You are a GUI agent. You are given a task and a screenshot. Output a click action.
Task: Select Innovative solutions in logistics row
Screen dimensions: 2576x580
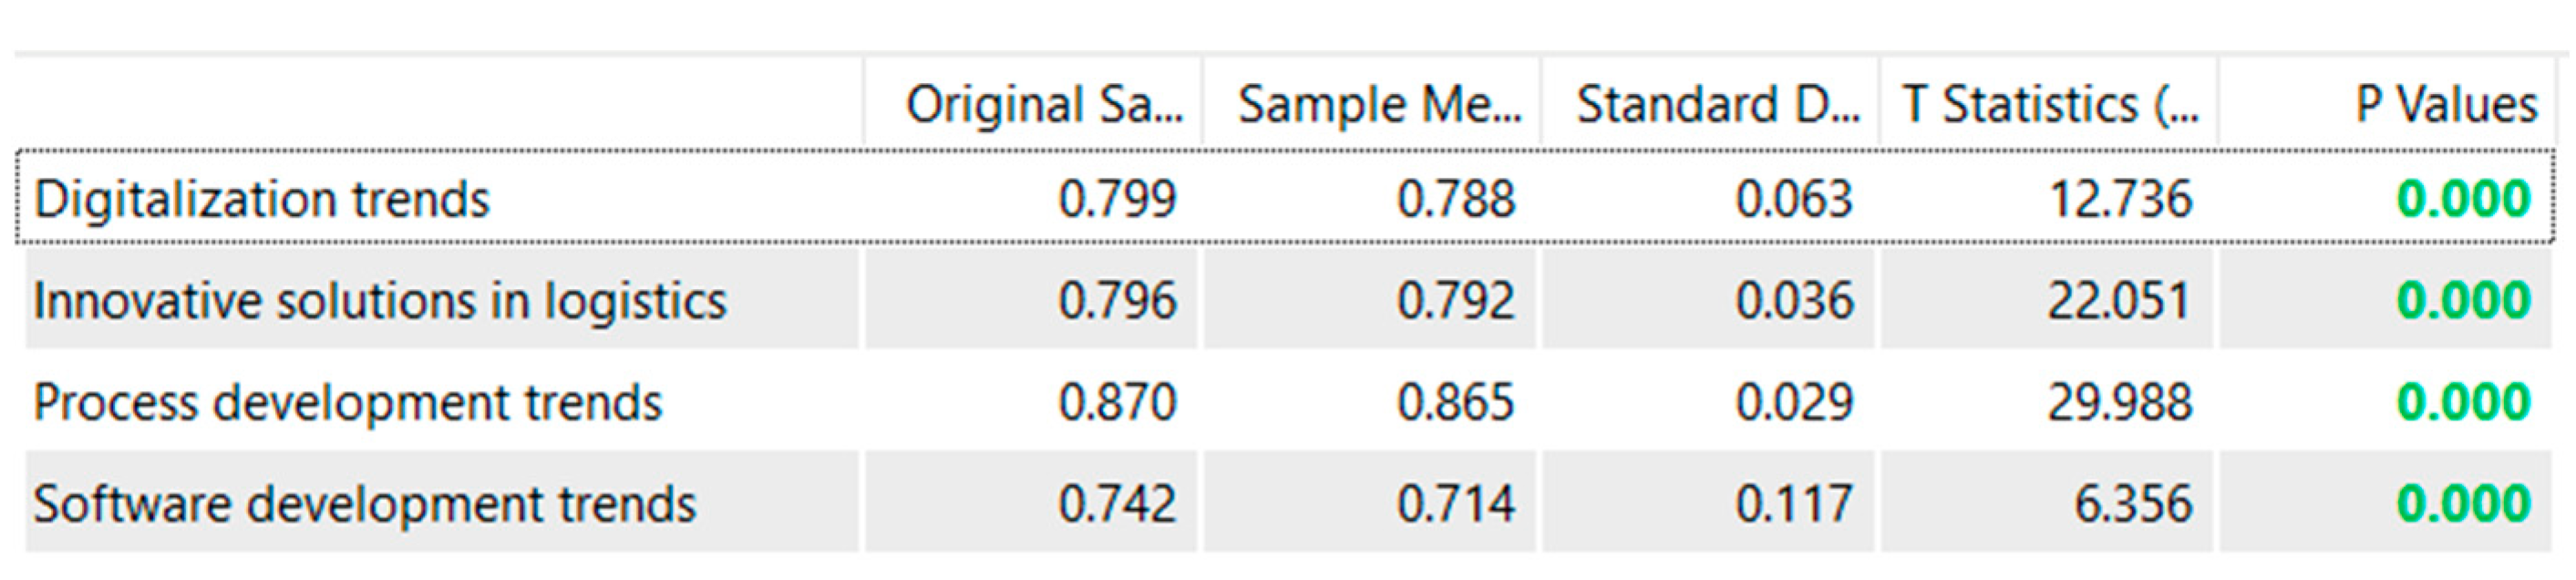pyautogui.click(x=380, y=301)
